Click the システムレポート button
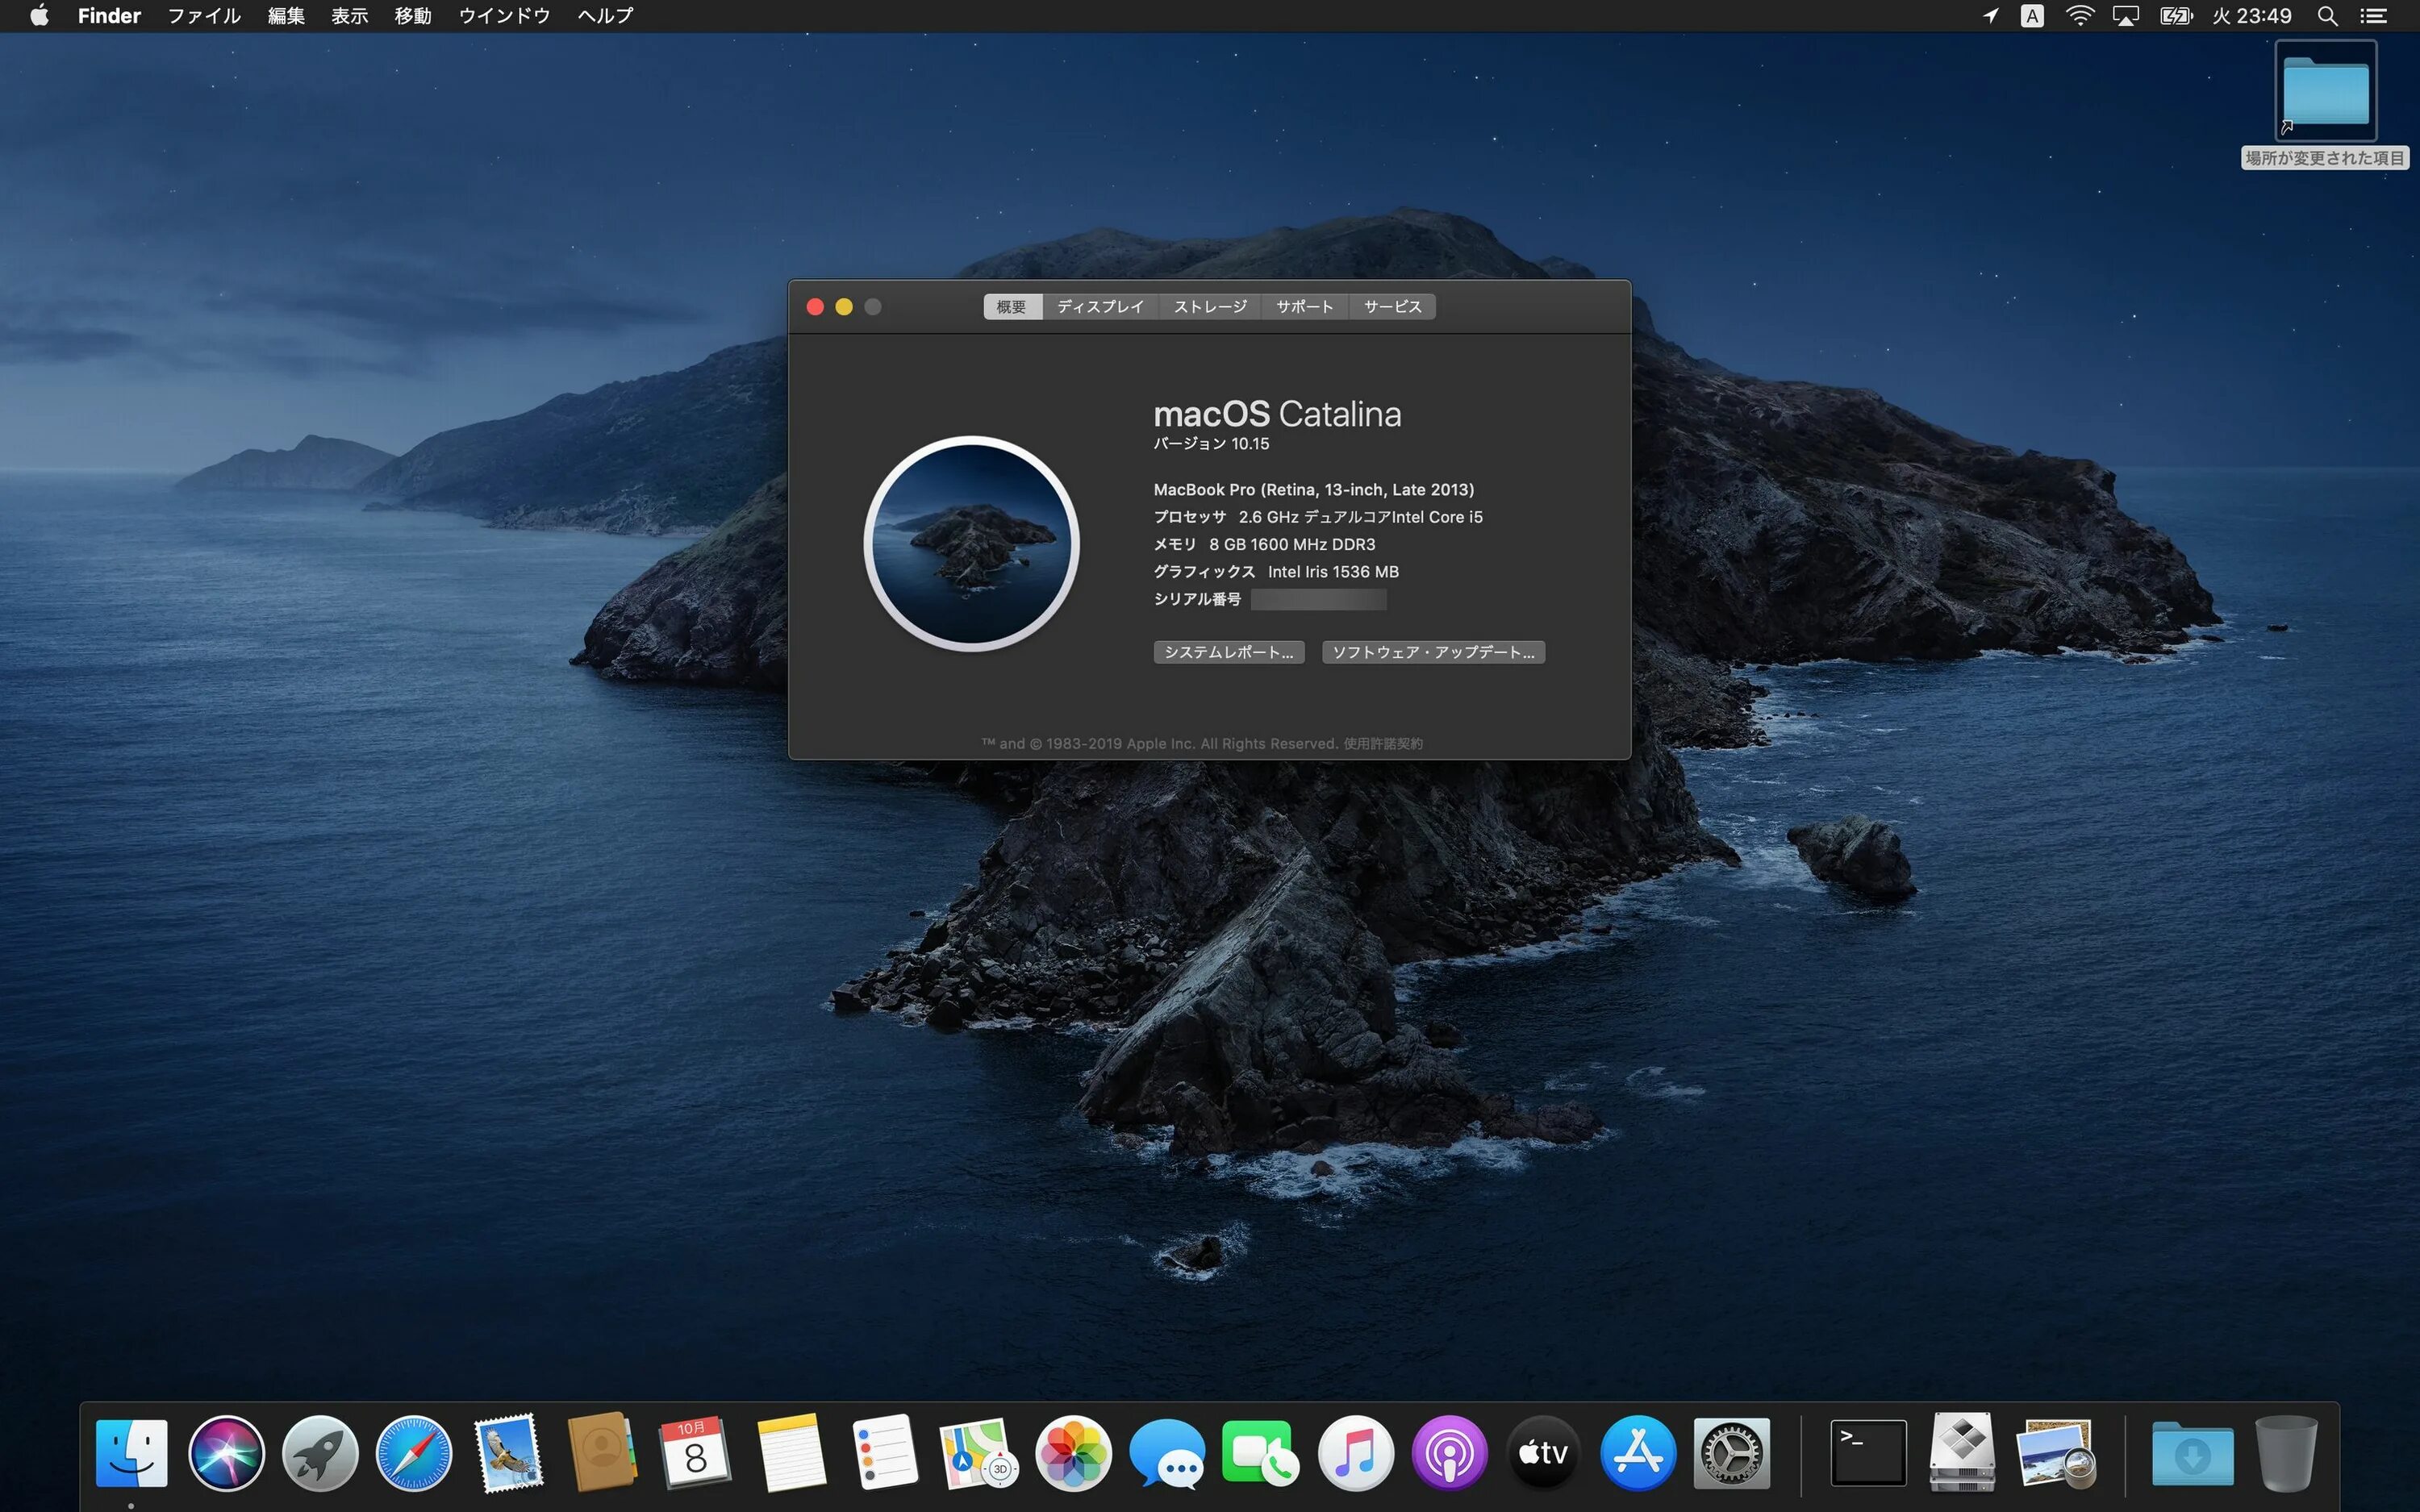The width and height of the screenshot is (2420, 1512). pos(1228,652)
